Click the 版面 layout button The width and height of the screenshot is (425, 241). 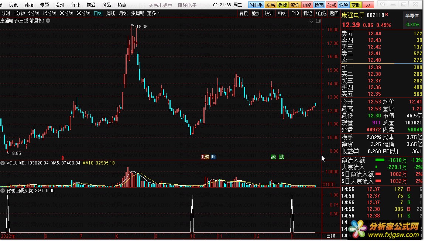pyautogui.click(x=319, y=5)
